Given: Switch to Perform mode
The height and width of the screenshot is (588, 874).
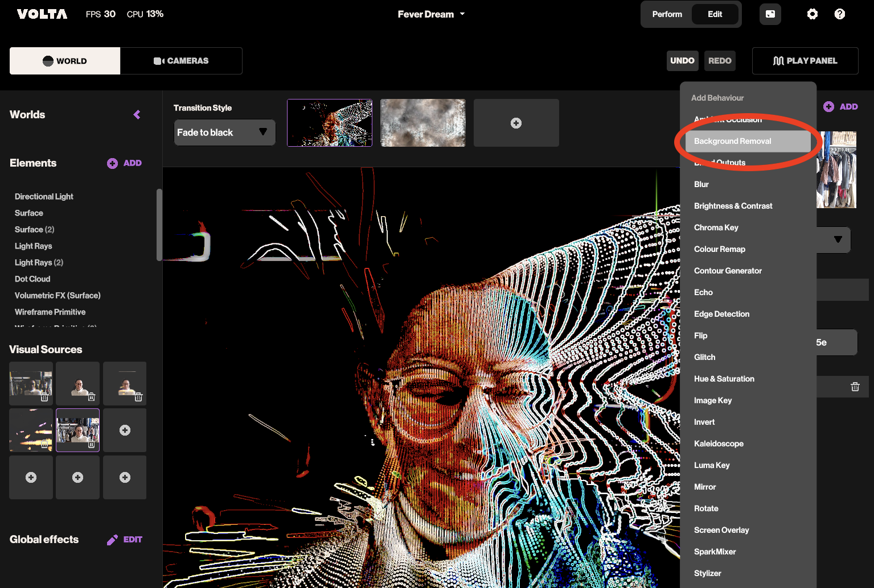Looking at the screenshot, I should pos(667,14).
